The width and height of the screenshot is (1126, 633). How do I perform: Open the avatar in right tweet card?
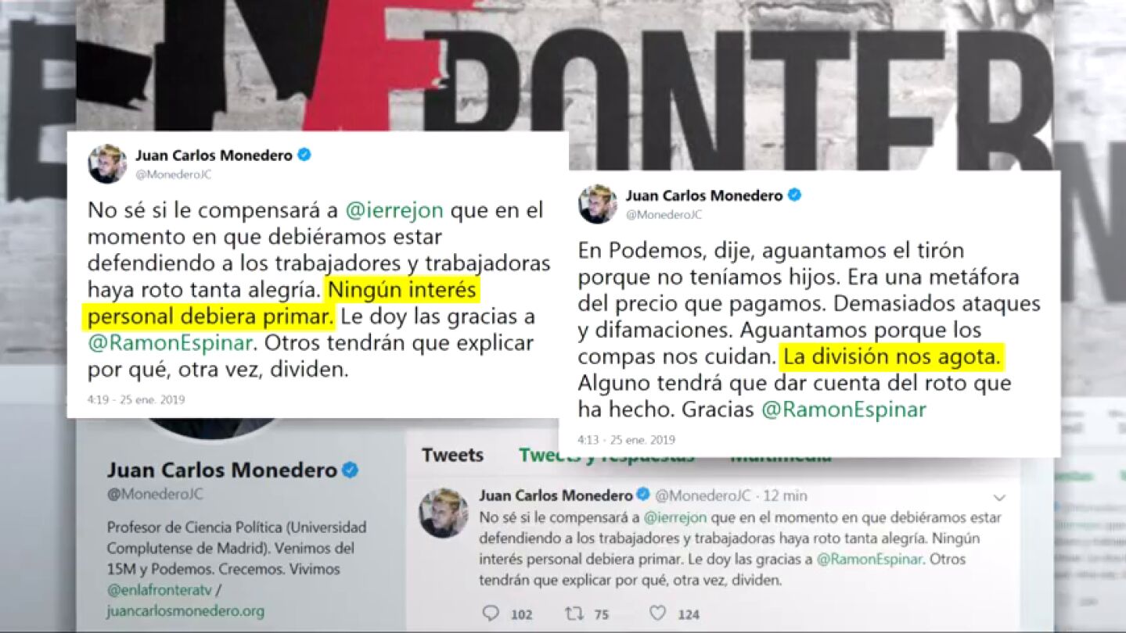(598, 204)
